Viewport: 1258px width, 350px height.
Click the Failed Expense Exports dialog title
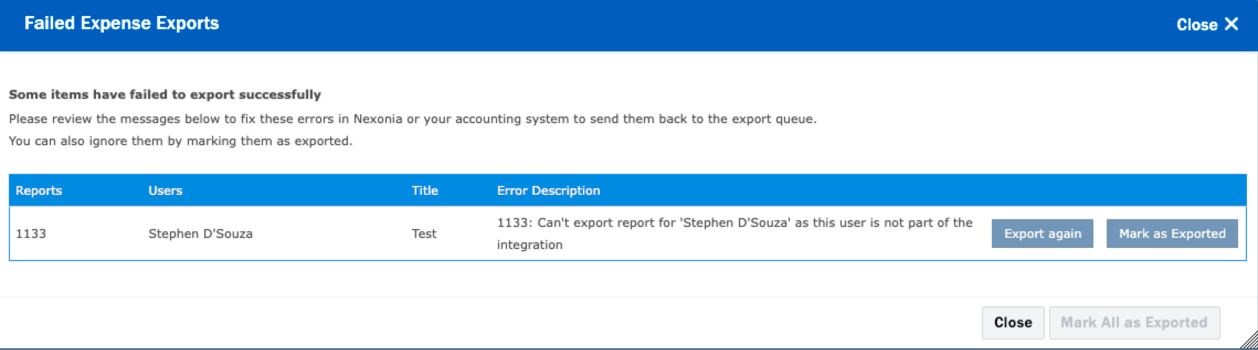click(x=121, y=23)
